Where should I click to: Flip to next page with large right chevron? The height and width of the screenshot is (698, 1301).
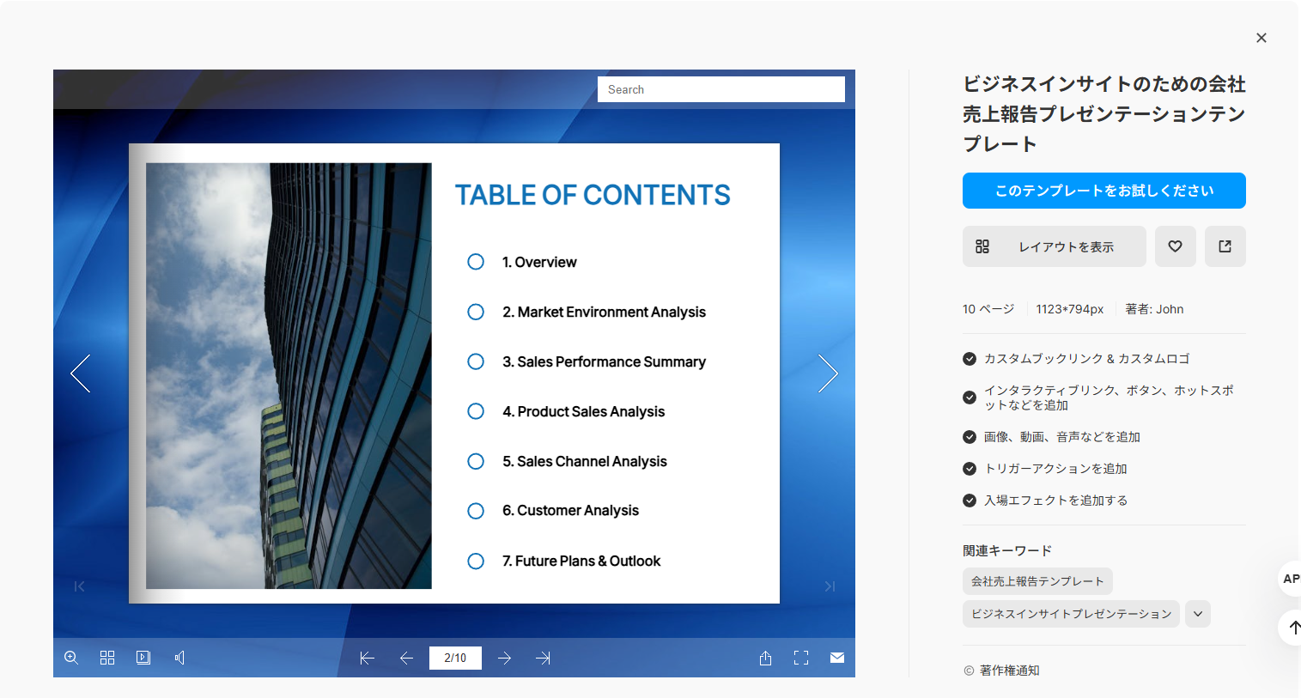828,373
